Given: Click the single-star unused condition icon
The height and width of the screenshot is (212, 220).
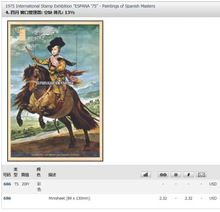Looking at the screenshot, I should pos(176,174).
